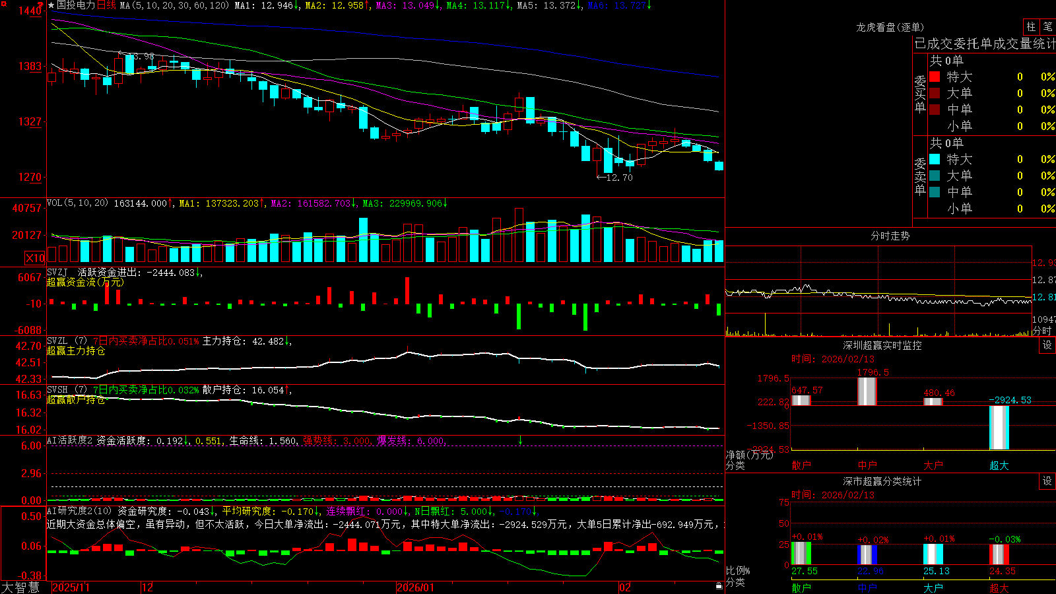
Task: Click the 超赢资金流(万元) label
Action: [x=84, y=282]
